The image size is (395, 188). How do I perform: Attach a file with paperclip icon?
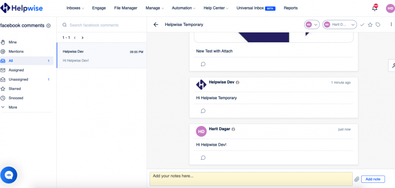pos(357,179)
